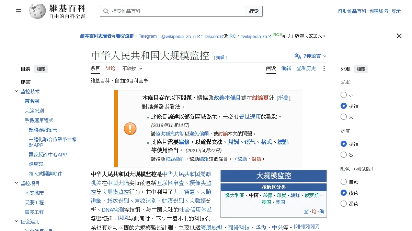Open the 创建账号 link
The height and width of the screenshot is (231, 412).
coord(379,11)
